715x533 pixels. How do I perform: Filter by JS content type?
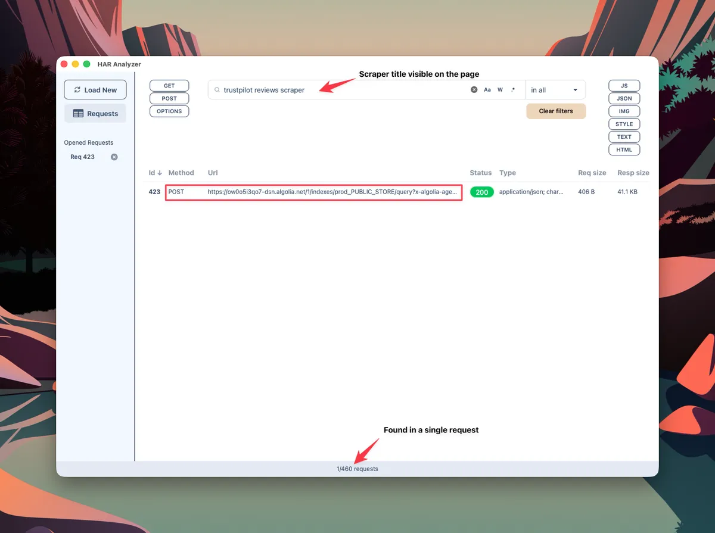624,86
